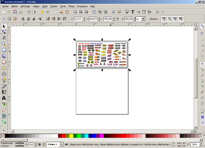Click the Save document icon
Viewport: 205px width, 148px height.
point(15,12)
